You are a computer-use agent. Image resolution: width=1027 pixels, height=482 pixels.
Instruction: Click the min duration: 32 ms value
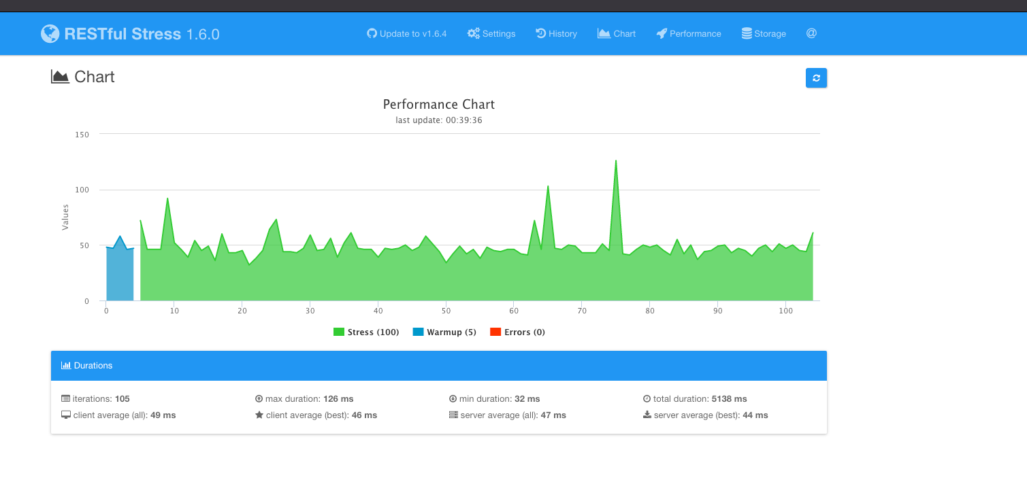[x=527, y=399]
